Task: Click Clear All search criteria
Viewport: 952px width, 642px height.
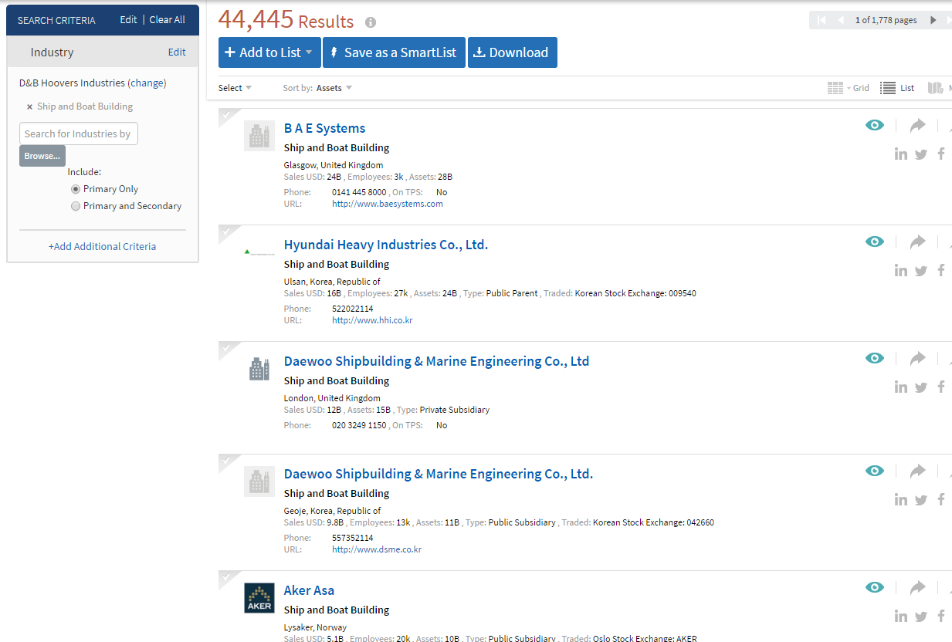Action: pos(168,20)
